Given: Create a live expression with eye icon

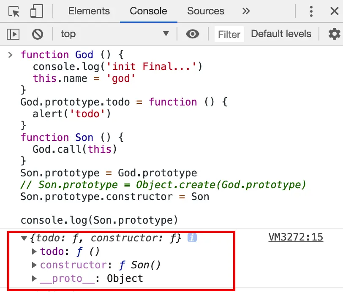Looking at the screenshot, I should click(x=193, y=34).
